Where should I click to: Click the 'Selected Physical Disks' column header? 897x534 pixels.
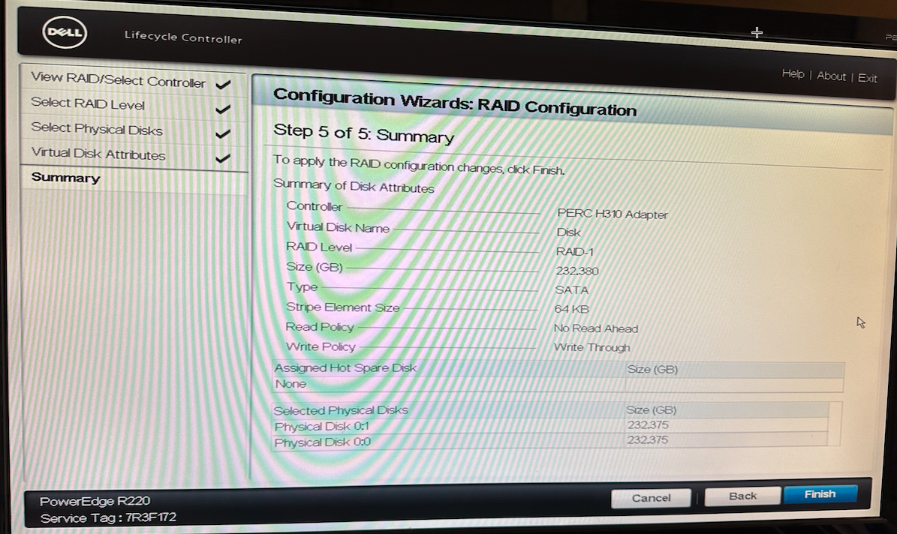point(340,410)
